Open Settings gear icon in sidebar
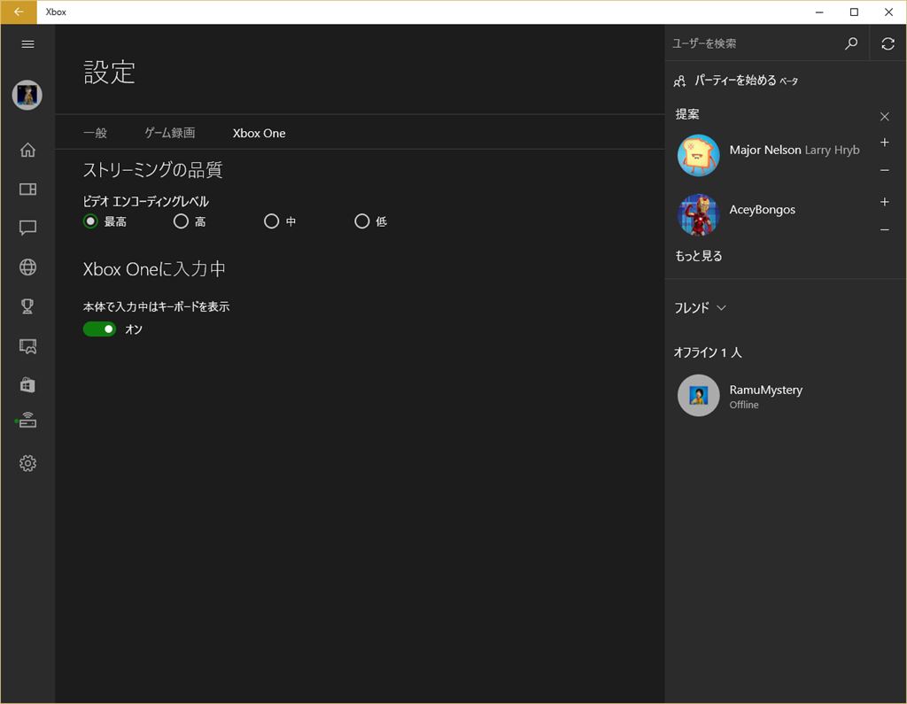Viewport: 907px width, 704px height. click(x=27, y=463)
